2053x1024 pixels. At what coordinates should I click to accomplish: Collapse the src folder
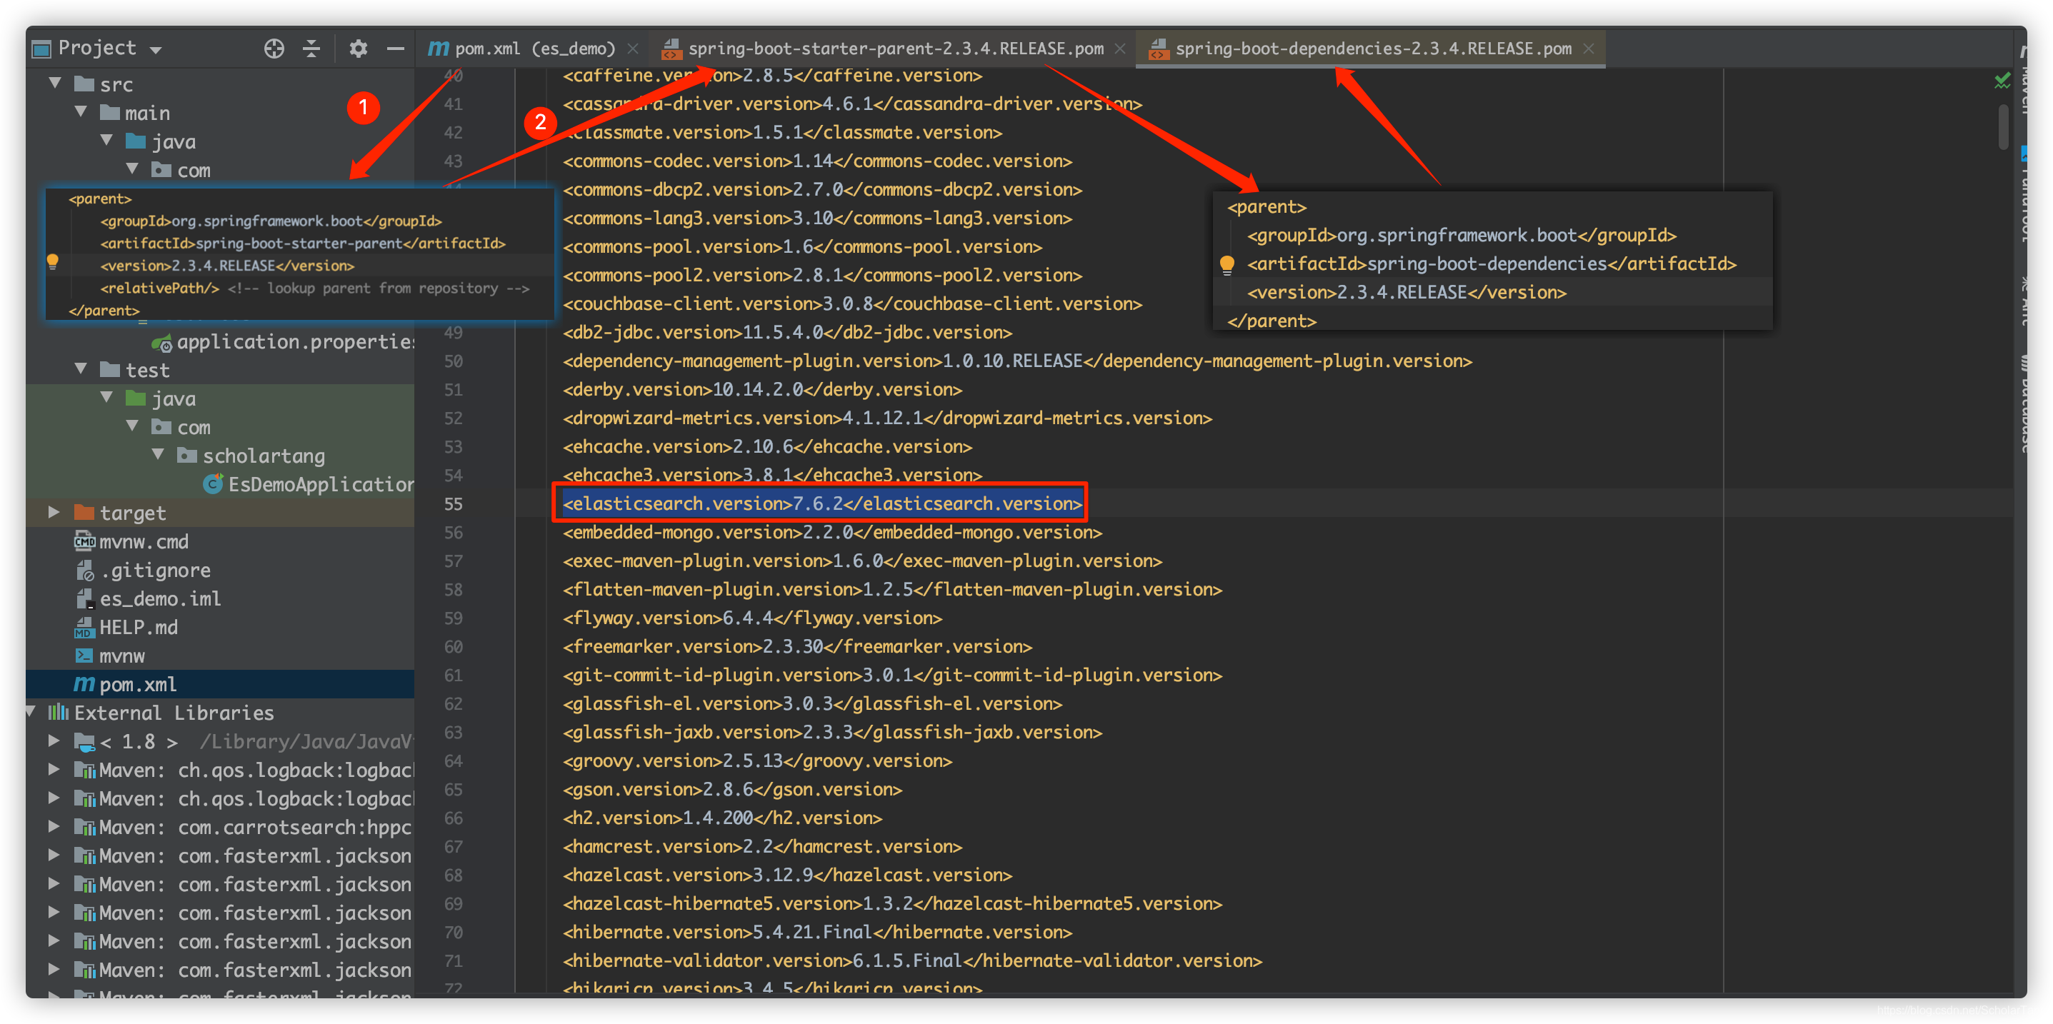55,83
